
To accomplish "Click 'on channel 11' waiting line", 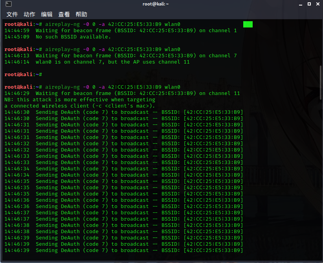I will [x=220, y=93].
